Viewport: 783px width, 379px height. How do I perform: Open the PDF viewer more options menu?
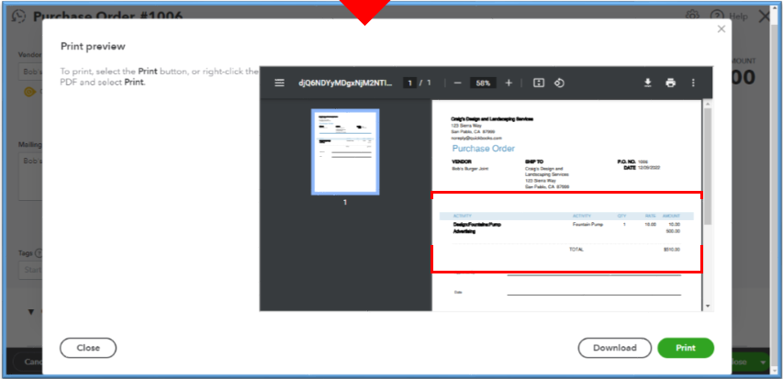pos(693,83)
